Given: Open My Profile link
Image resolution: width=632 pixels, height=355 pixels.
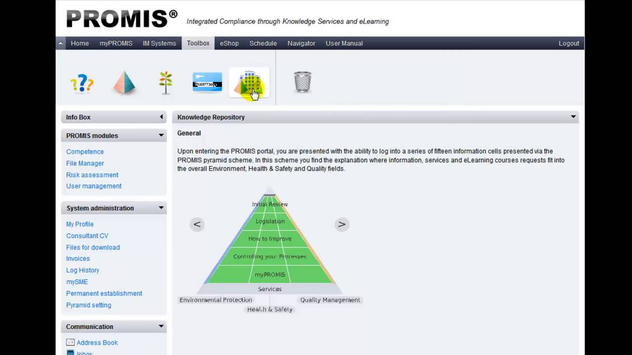Looking at the screenshot, I should click(x=80, y=224).
